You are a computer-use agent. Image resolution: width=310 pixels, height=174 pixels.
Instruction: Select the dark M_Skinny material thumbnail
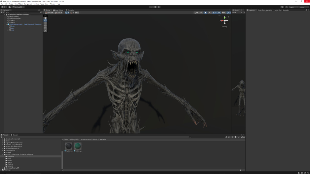click(68, 146)
